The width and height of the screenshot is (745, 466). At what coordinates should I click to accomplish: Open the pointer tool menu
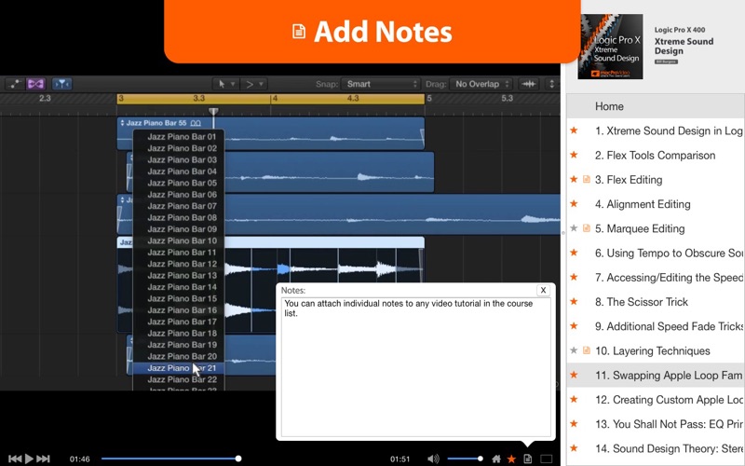pos(225,84)
